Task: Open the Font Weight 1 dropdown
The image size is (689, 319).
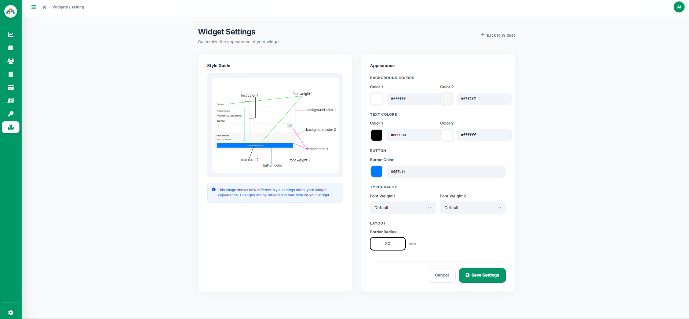Action: [402, 208]
